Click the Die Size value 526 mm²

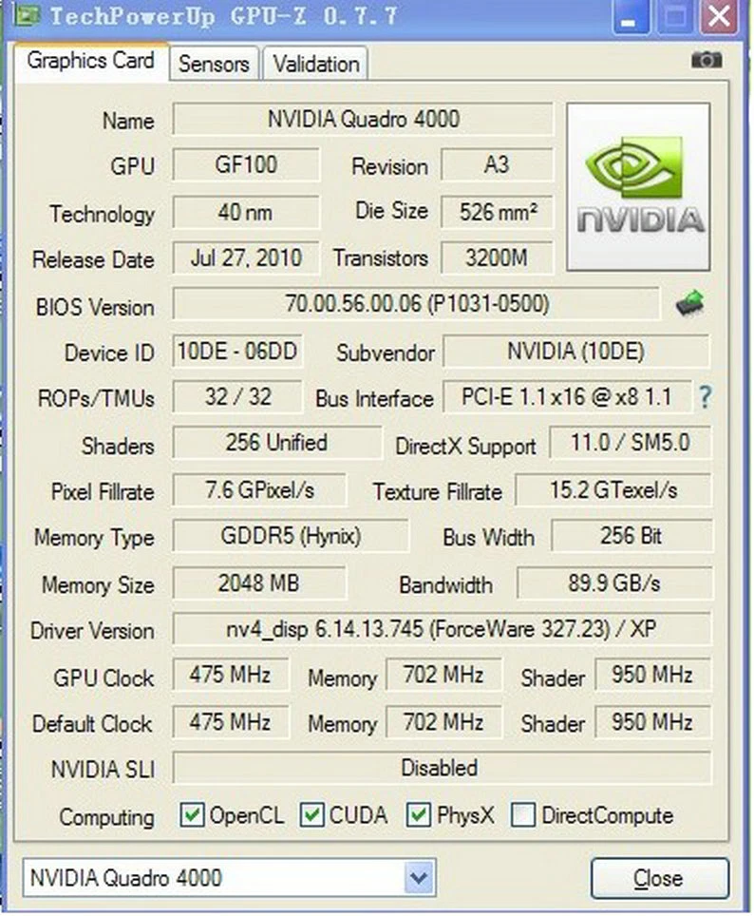pos(497,212)
